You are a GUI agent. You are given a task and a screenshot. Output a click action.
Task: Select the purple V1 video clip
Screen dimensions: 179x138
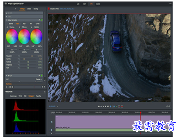click(113, 122)
